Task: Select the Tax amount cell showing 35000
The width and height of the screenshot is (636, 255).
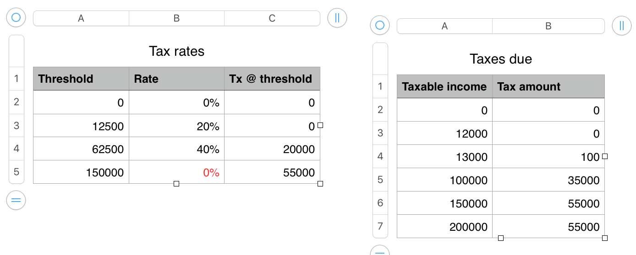Action: click(548, 180)
